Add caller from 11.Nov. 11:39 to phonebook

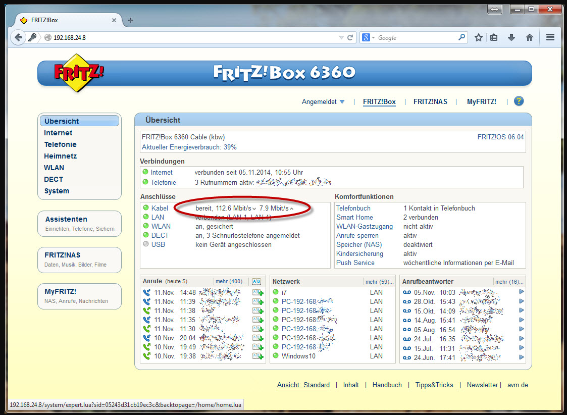coord(258,301)
